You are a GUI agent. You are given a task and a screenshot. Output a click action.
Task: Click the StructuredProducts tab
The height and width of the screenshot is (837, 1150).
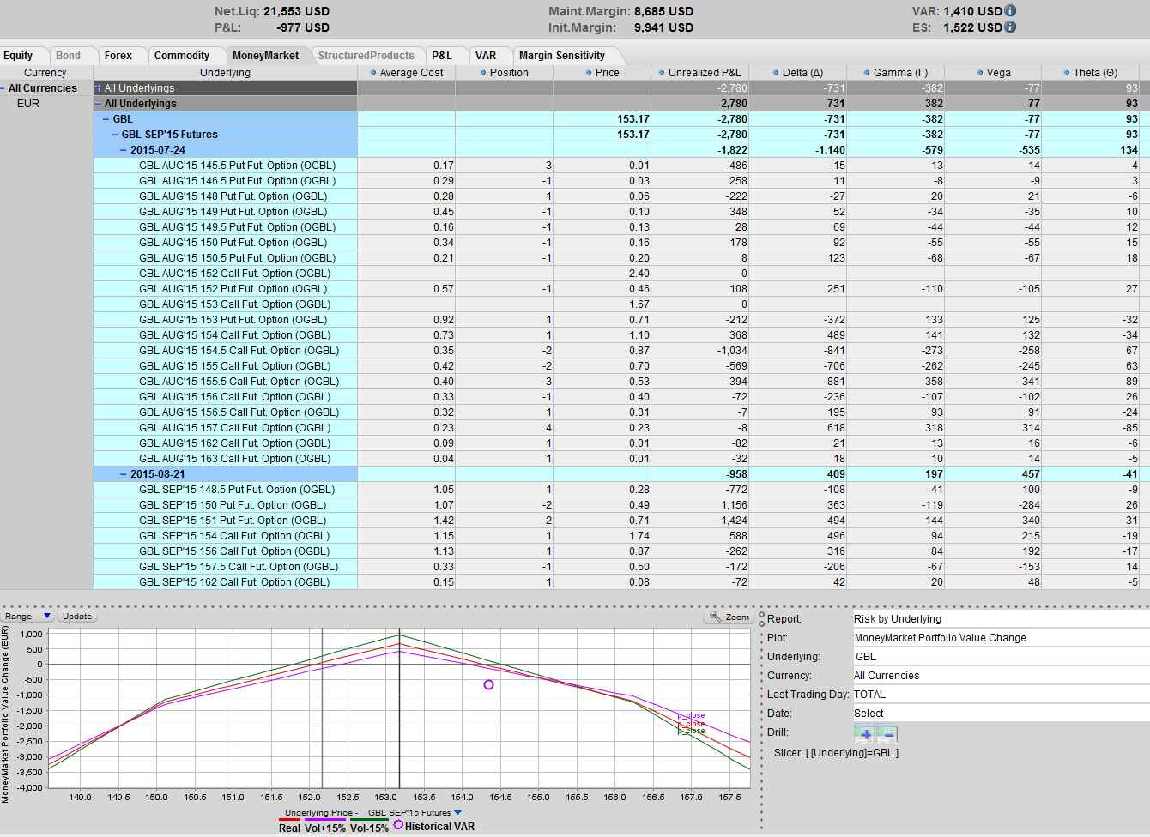(x=366, y=56)
